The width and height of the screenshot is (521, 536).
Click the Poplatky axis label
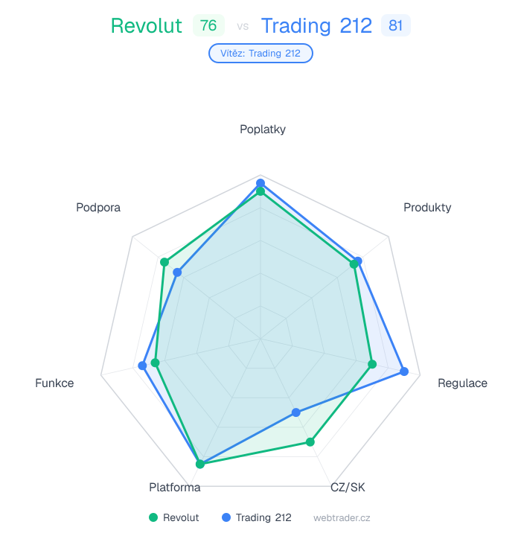click(x=263, y=130)
